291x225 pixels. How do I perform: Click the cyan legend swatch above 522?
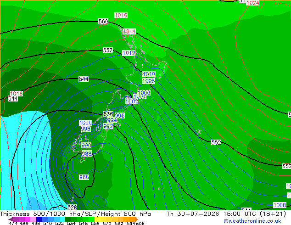[x=62, y=219]
